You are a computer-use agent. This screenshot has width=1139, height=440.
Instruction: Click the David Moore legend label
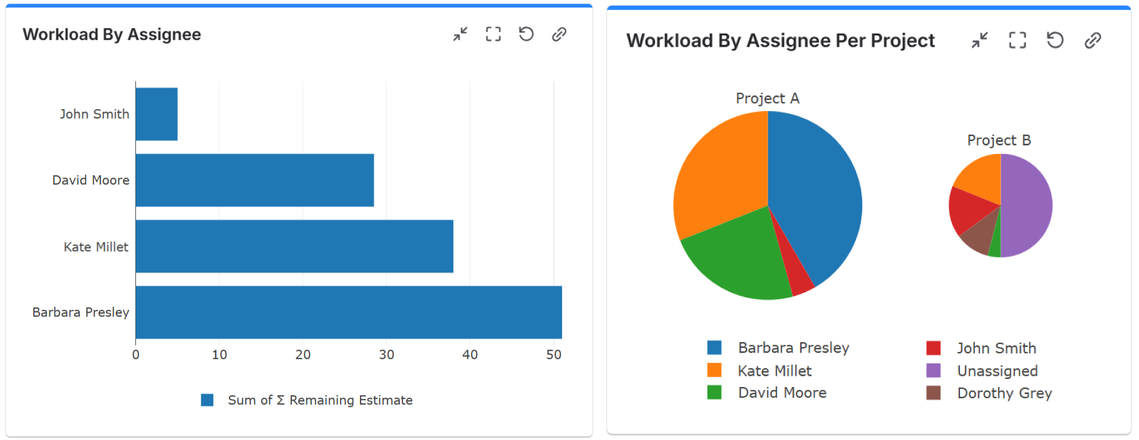coord(782,393)
